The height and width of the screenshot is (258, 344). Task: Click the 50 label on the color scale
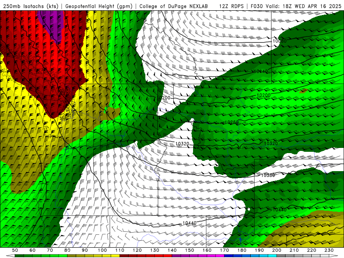pyautogui.click(x=15, y=250)
